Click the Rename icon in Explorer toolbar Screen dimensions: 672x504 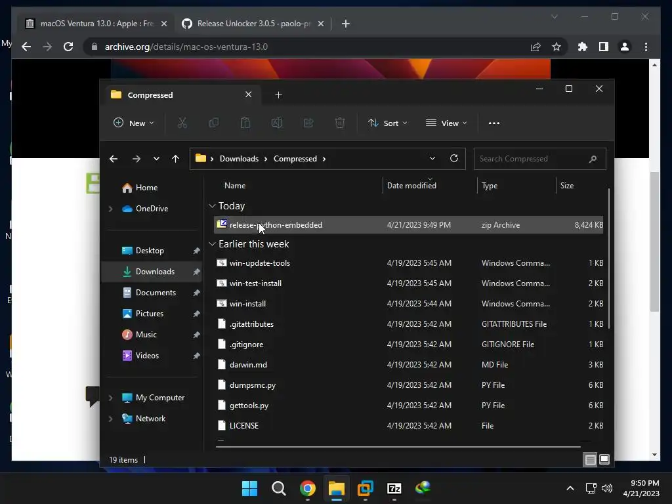coord(277,123)
